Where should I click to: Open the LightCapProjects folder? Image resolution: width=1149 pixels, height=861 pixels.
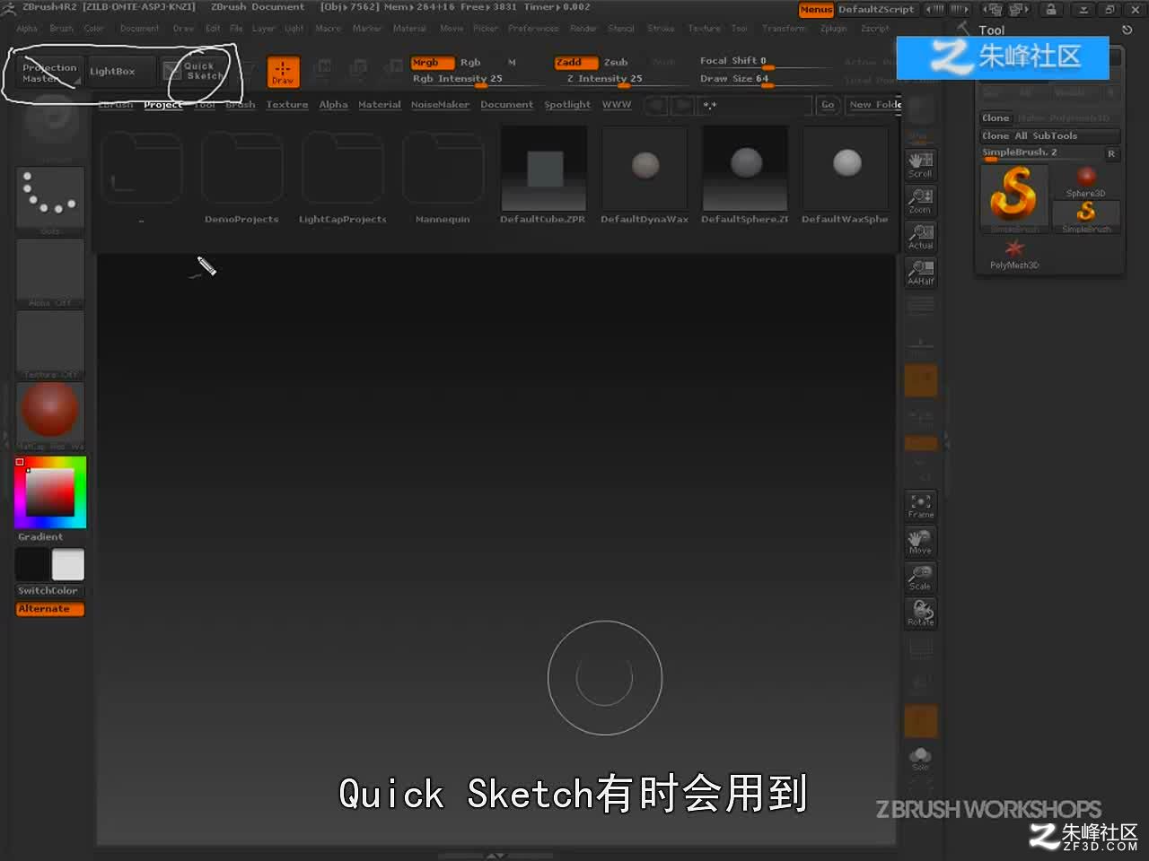pyautogui.click(x=343, y=178)
